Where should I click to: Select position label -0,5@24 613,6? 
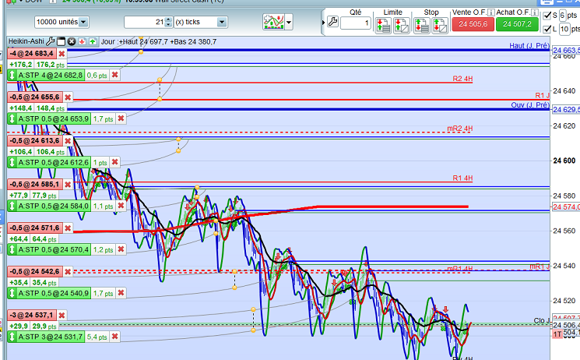(35, 141)
